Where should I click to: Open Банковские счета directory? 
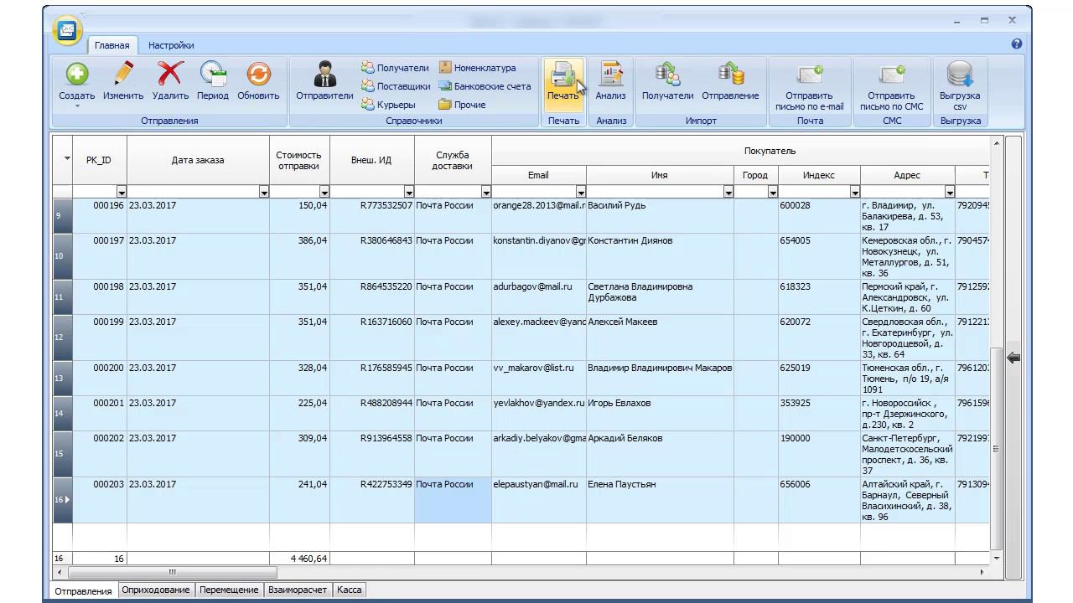click(485, 86)
